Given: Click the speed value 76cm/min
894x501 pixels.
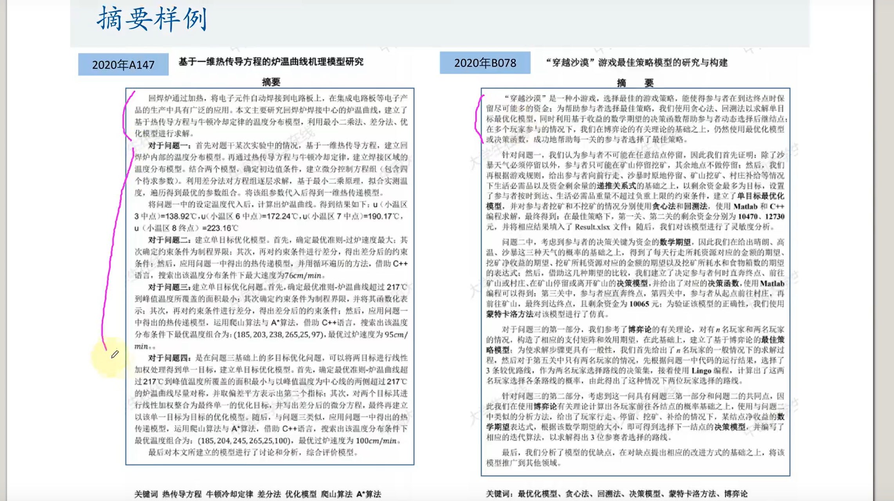Looking at the screenshot, I should [x=303, y=275].
